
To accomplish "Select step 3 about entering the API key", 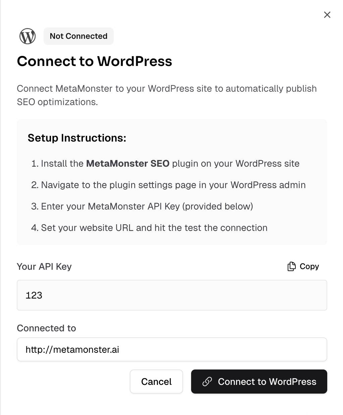I will click(x=142, y=206).
